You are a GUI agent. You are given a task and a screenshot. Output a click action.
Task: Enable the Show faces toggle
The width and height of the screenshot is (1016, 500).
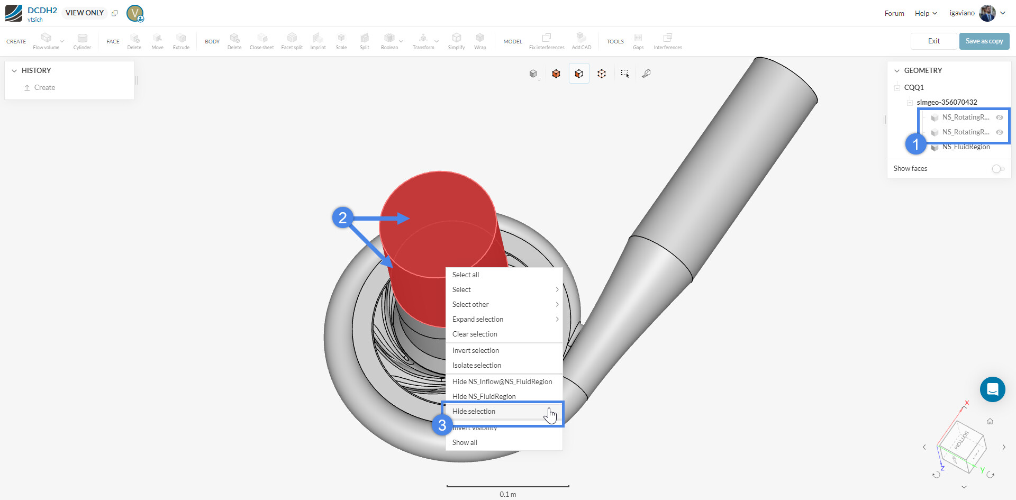pos(997,168)
